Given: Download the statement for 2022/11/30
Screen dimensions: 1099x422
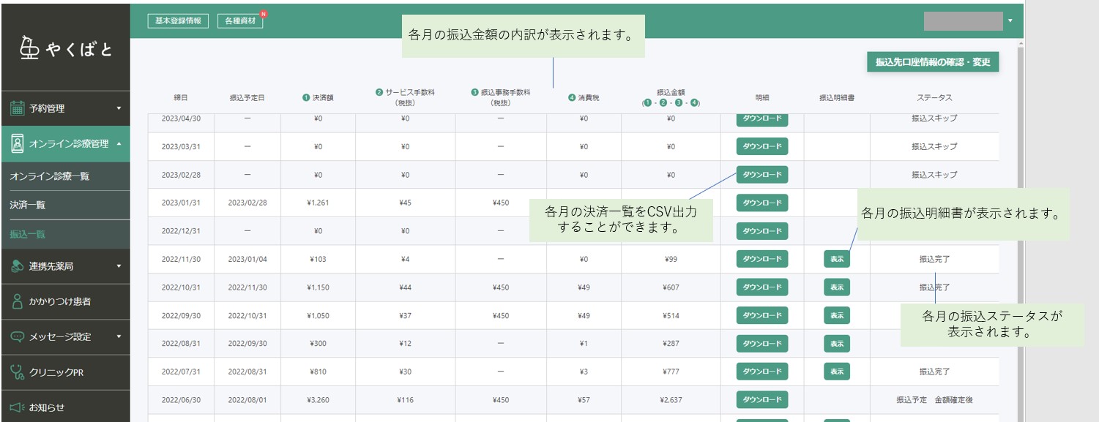Looking at the screenshot, I should [762, 259].
